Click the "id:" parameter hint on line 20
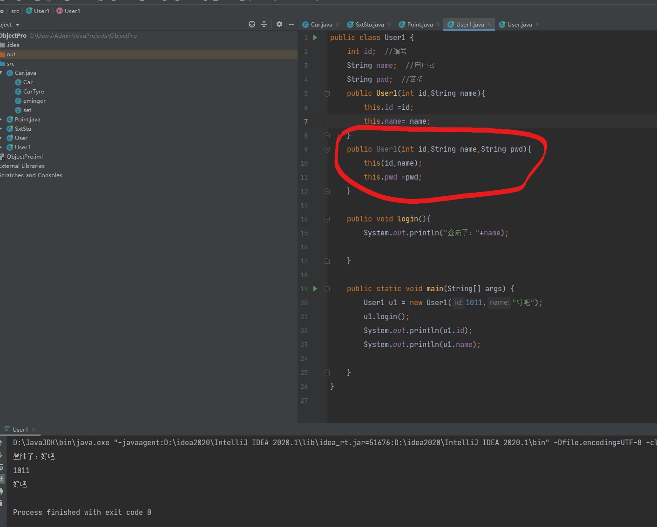 coord(459,302)
